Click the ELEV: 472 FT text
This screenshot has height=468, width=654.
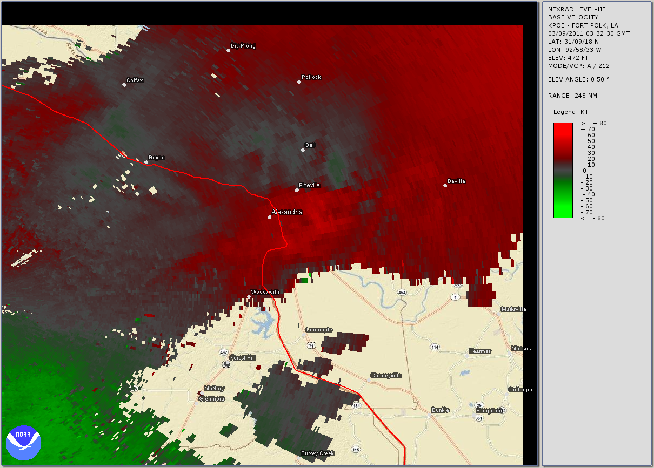point(568,58)
